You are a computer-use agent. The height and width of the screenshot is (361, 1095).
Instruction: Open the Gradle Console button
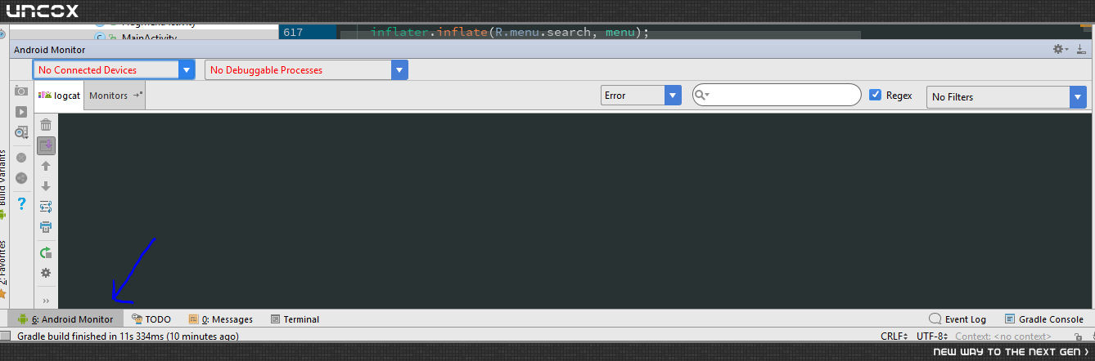(x=1044, y=319)
